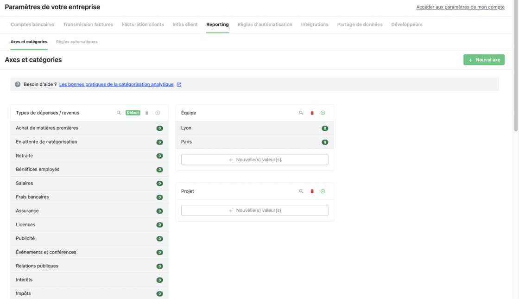Click the count badge on Salaires row
Screen dimensions: 519x299
click(x=159, y=184)
